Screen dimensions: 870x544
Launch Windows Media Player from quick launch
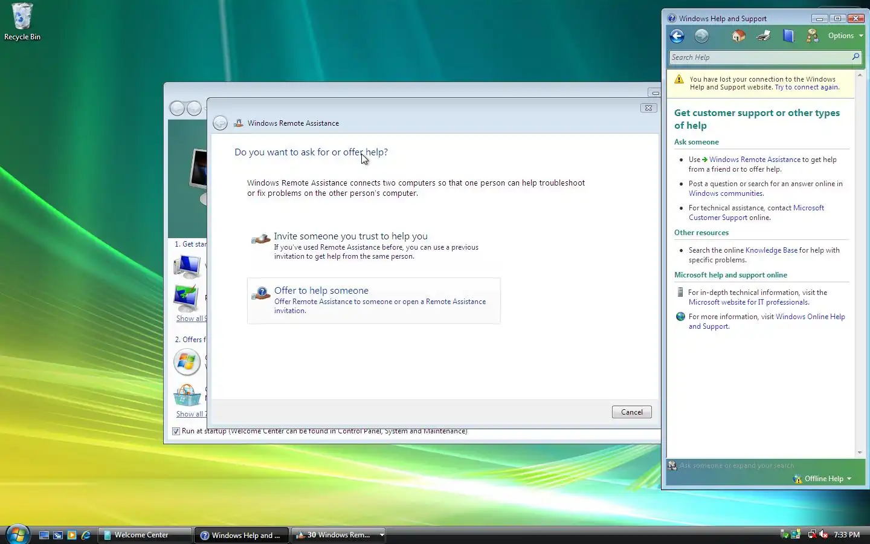point(72,535)
